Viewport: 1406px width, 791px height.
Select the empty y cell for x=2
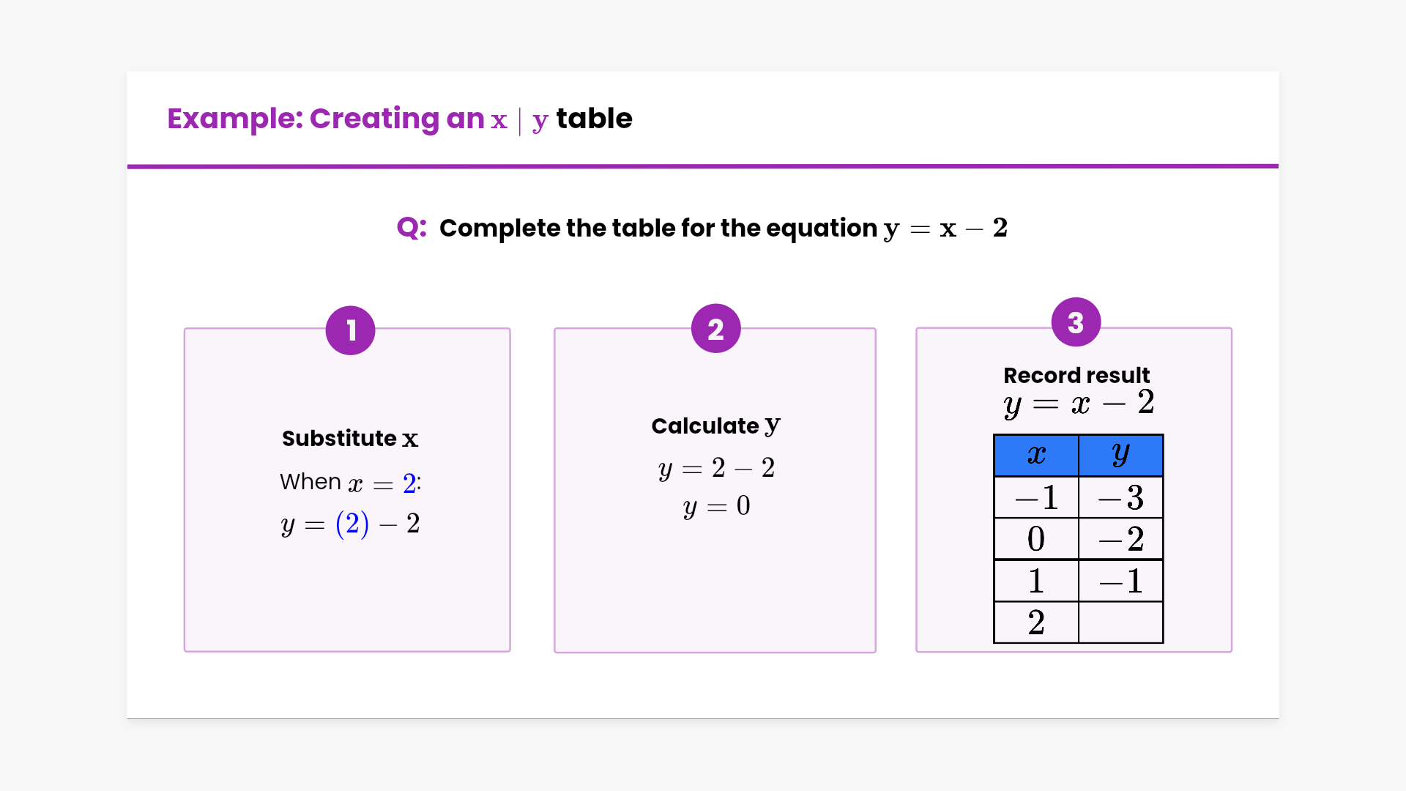coord(1120,623)
